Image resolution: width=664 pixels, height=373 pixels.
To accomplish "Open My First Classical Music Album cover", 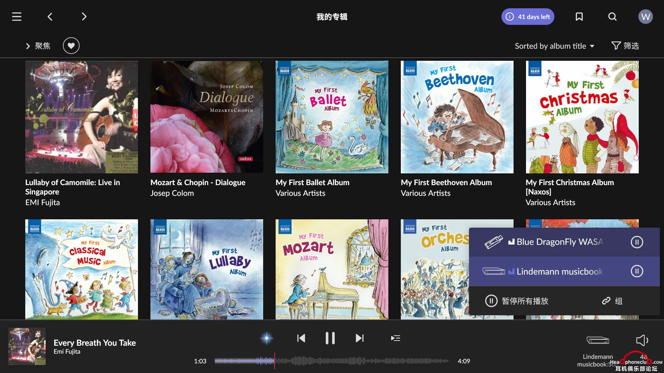I will pos(82,269).
